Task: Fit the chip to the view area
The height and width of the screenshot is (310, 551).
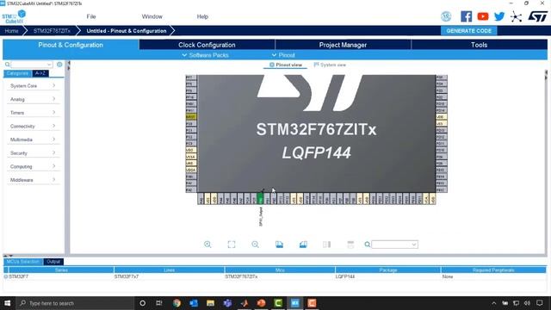Action: (x=232, y=245)
